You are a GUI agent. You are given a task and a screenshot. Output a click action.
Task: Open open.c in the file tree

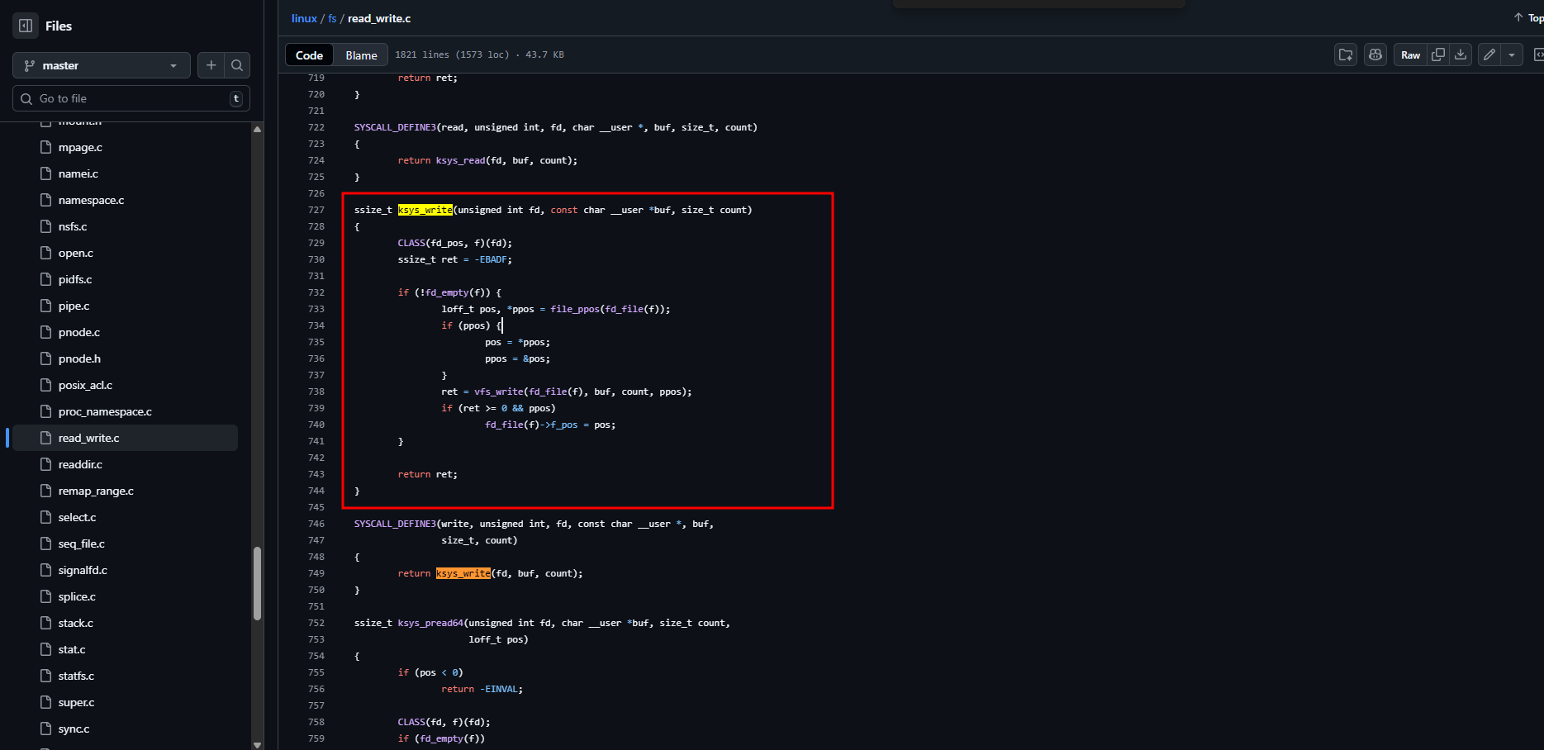click(x=76, y=253)
